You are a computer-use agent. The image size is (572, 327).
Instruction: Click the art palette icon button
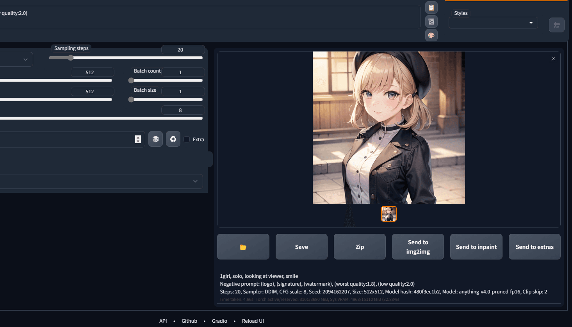431,36
